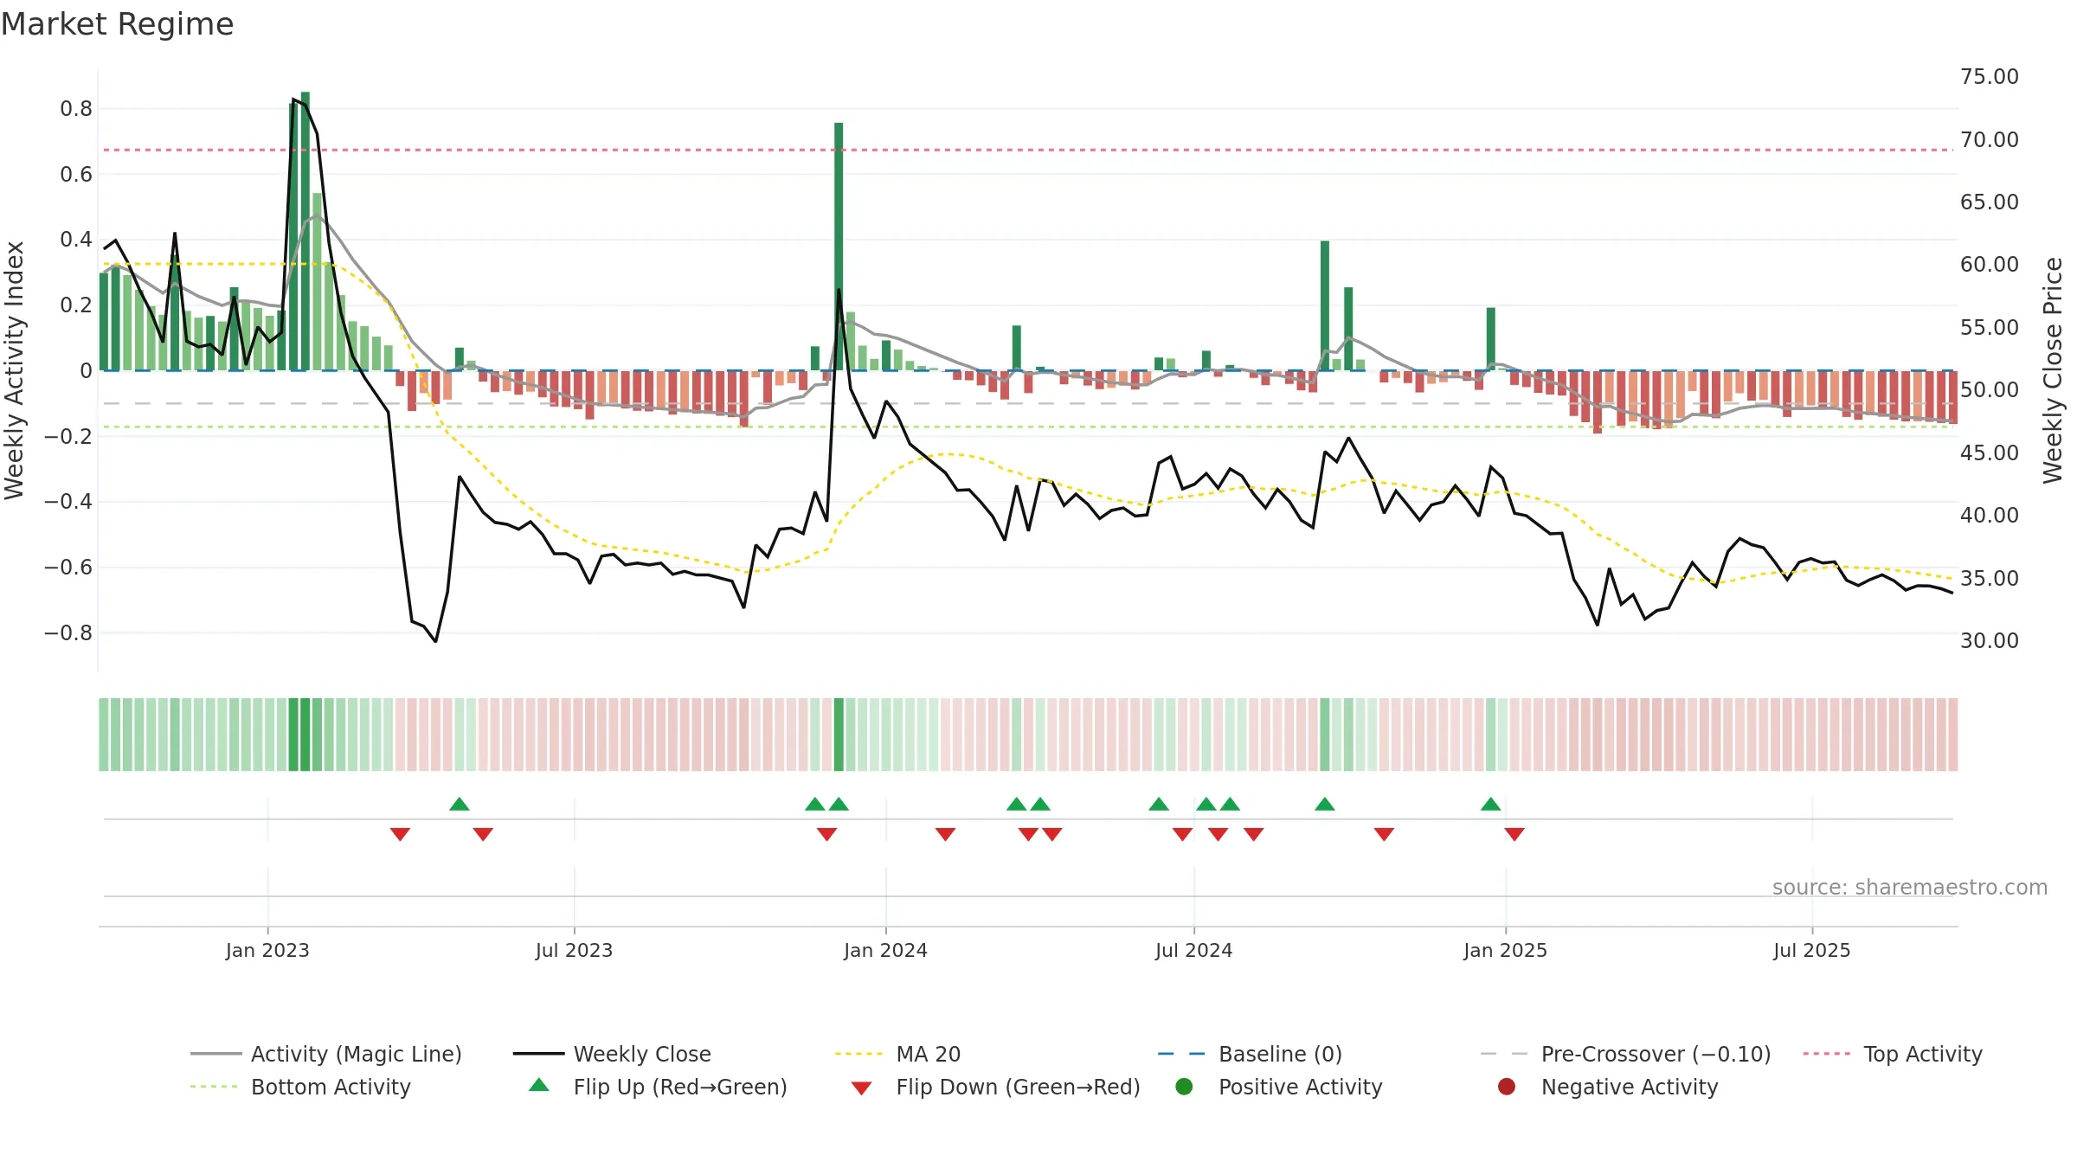Click the 0.8 left axis tick label
The image size is (2077, 1168).
pyautogui.click(x=76, y=109)
